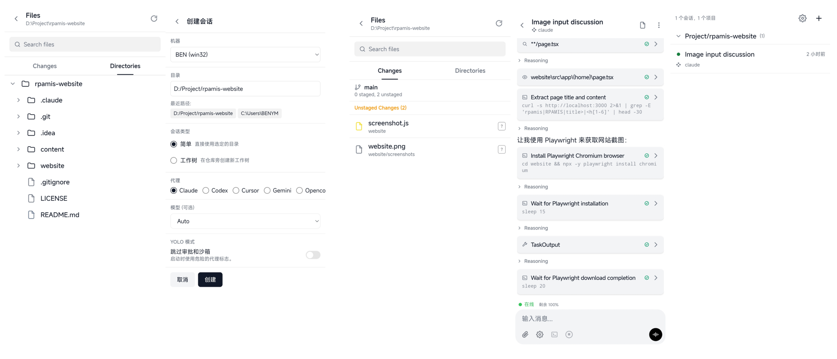Focus the 输入消息 message input
Screen dimensions: 837x359
tap(589, 319)
